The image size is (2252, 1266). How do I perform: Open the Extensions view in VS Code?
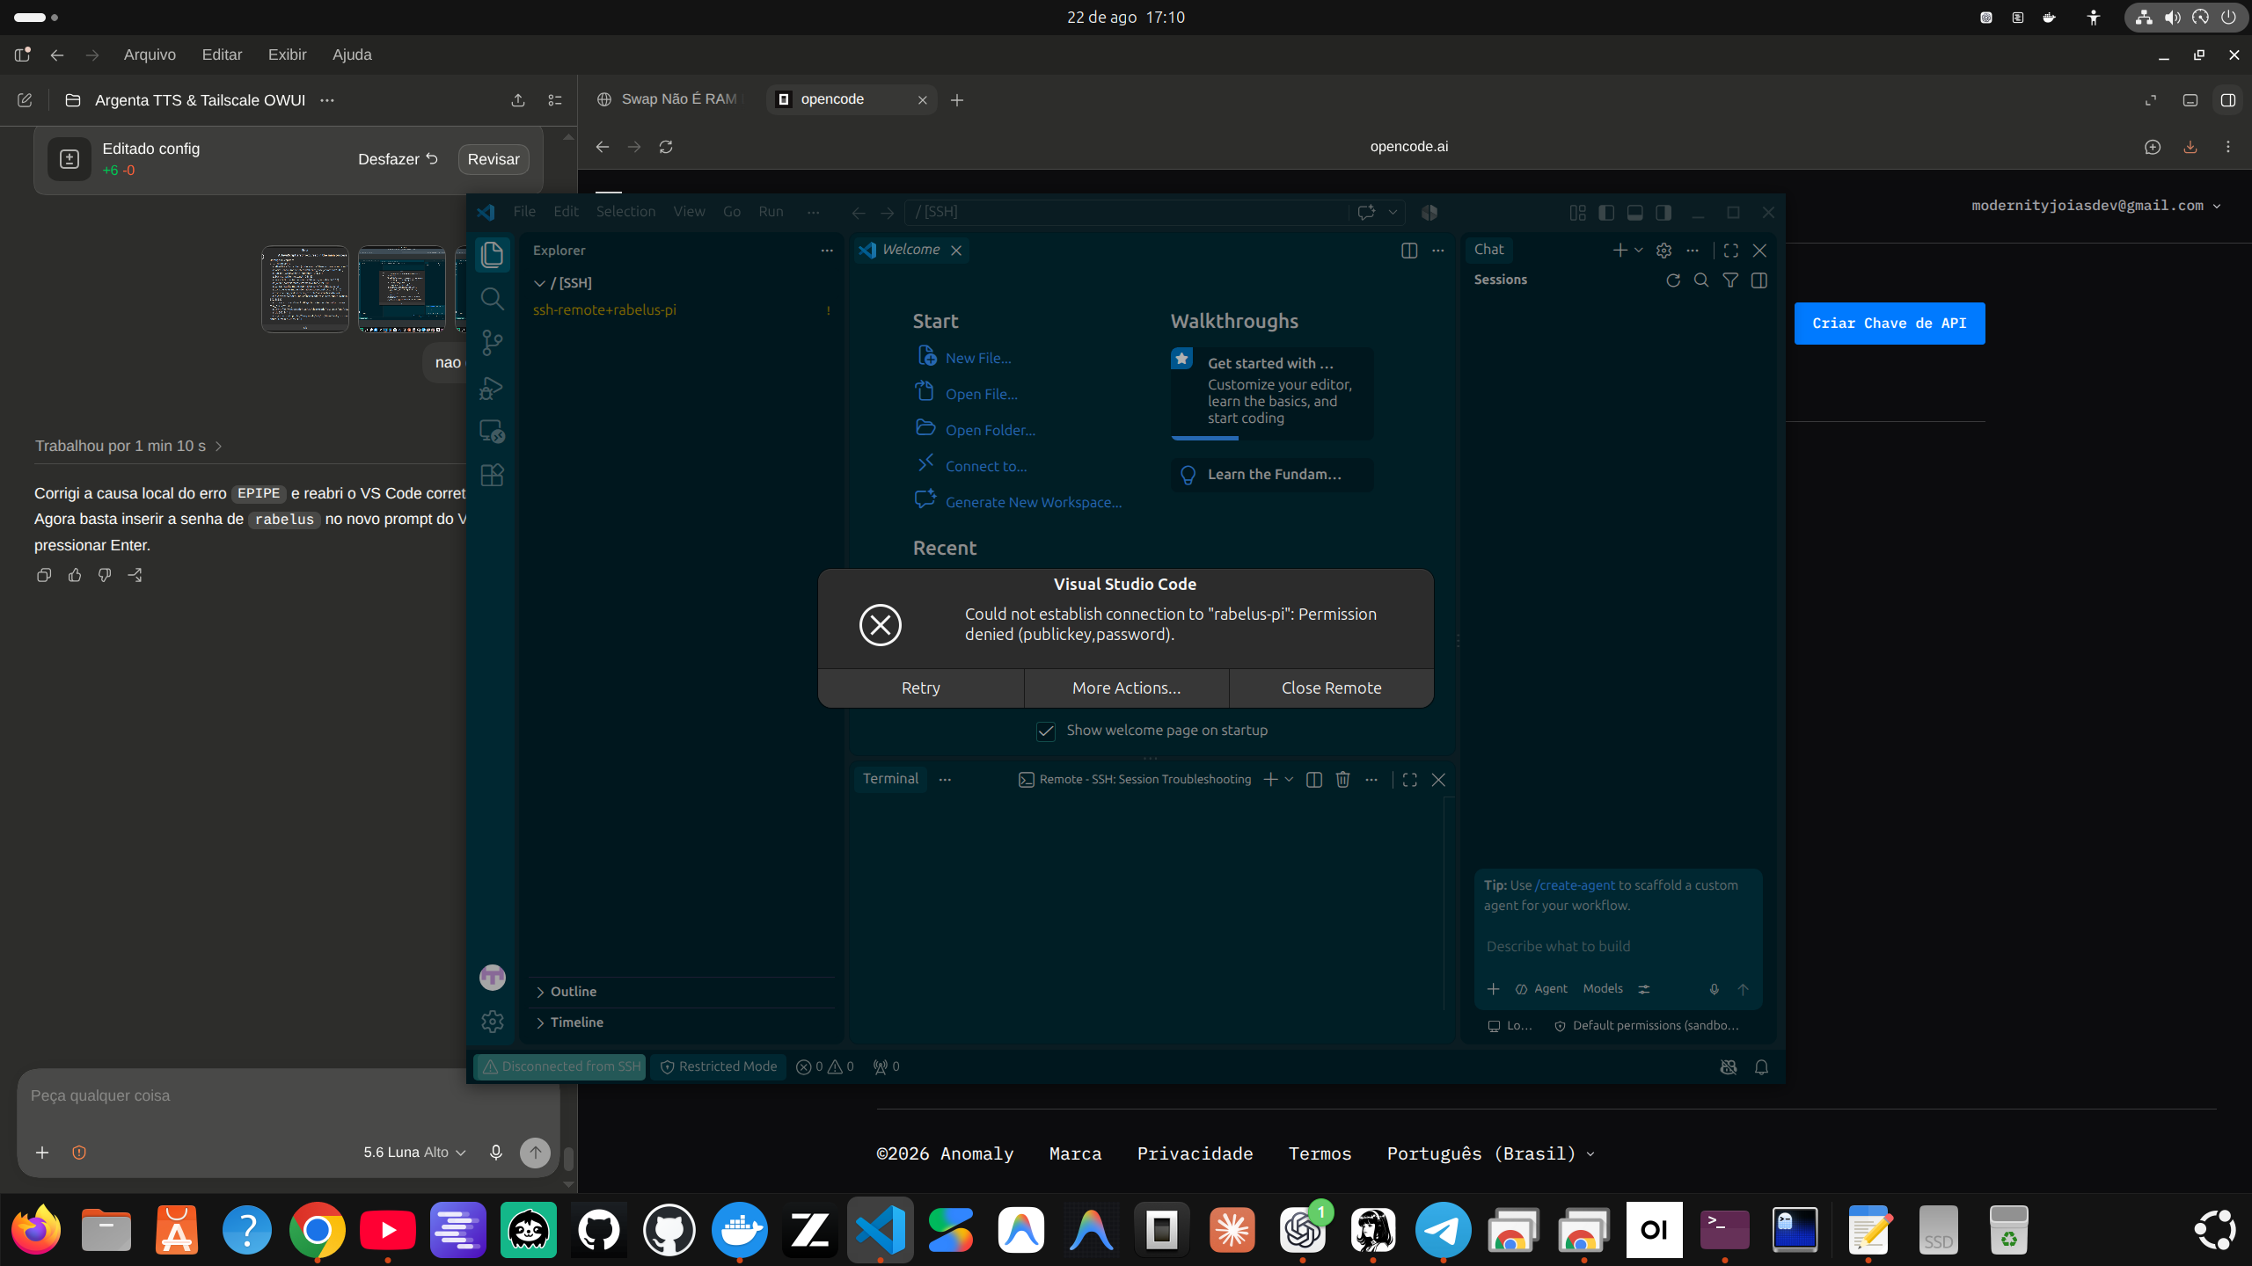tap(493, 476)
